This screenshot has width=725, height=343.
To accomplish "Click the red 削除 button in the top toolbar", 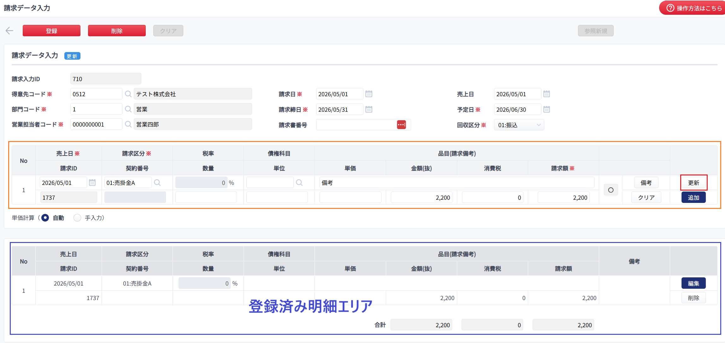I will tap(117, 31).
